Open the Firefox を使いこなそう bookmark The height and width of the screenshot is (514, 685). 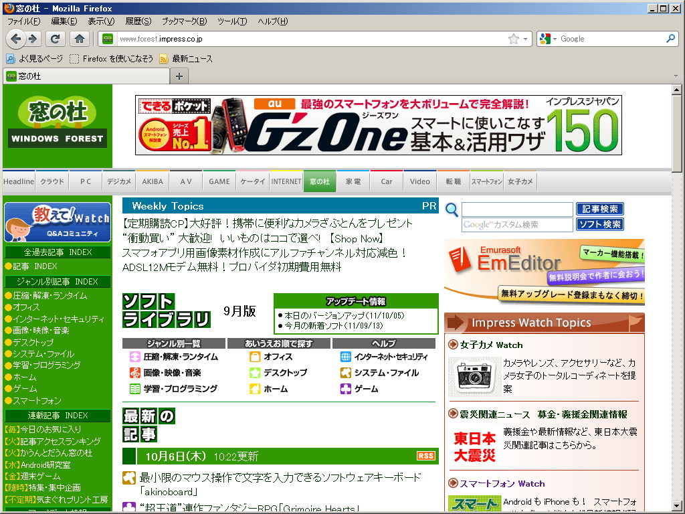112,59
